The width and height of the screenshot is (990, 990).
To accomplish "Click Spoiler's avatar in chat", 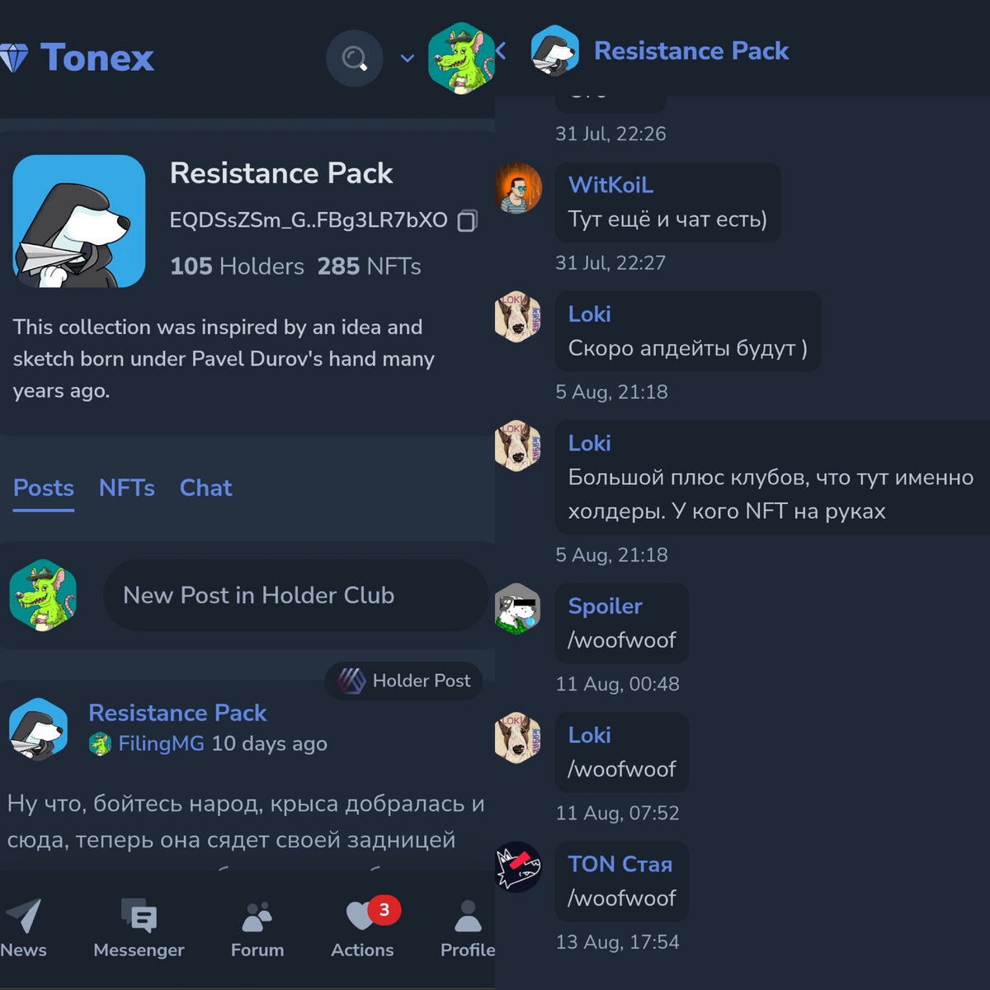I will point(517,609).
